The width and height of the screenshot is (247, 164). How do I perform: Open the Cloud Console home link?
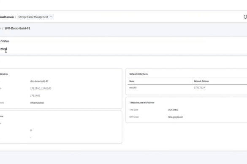click(7, 17)
